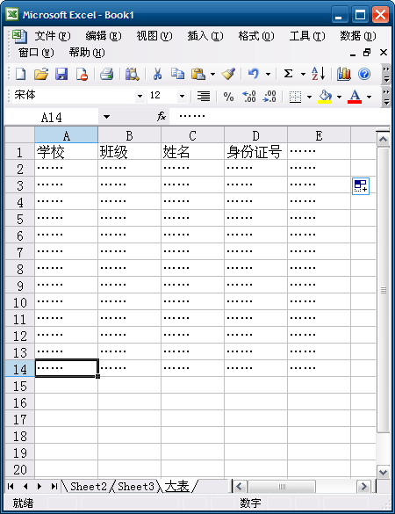Click the Increase Decimal button
Viewport: 395px width, 514px height.
click(x=249, y=97)
